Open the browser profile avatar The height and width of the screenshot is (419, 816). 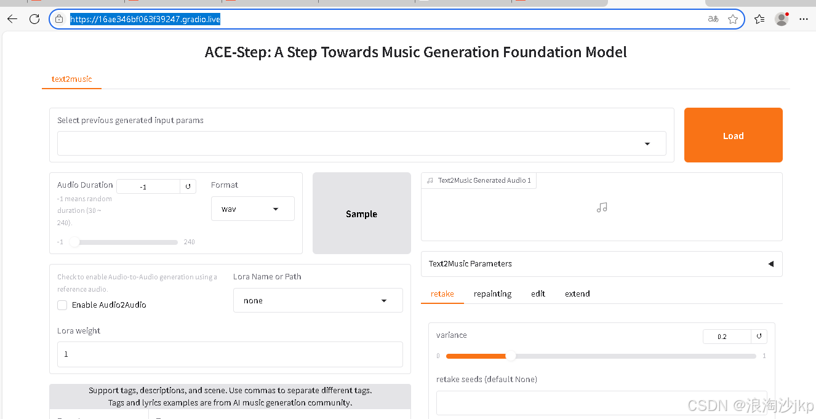pos(782,19)
